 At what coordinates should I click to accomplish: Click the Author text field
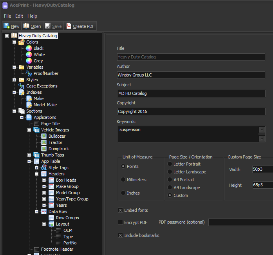[x=191, y=75]
